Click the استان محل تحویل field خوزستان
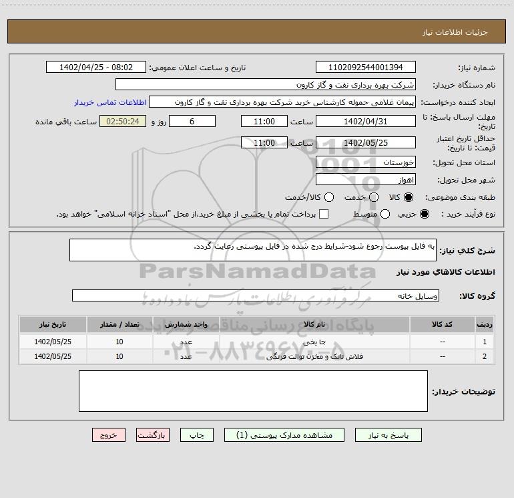Viewport: 514px width, 498px height. (x=366, y=162)
